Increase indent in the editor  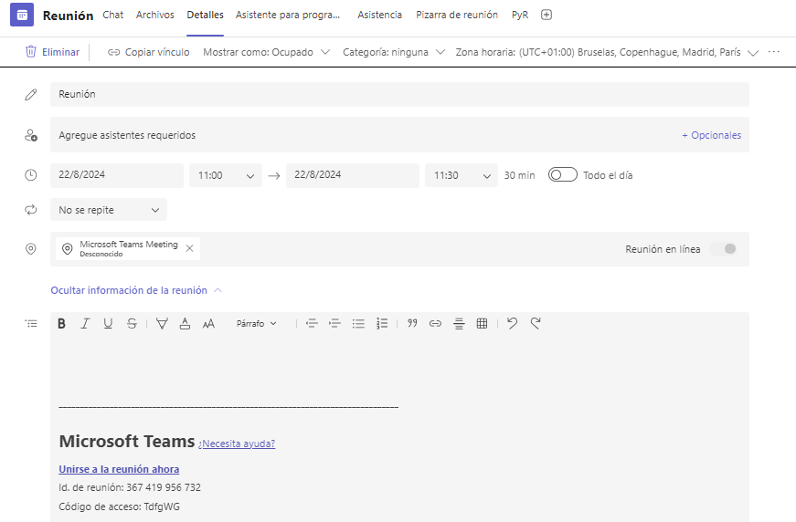pos(334,323)
